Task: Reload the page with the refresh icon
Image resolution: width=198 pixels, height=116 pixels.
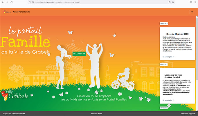Action: click(x=12, y=2)
